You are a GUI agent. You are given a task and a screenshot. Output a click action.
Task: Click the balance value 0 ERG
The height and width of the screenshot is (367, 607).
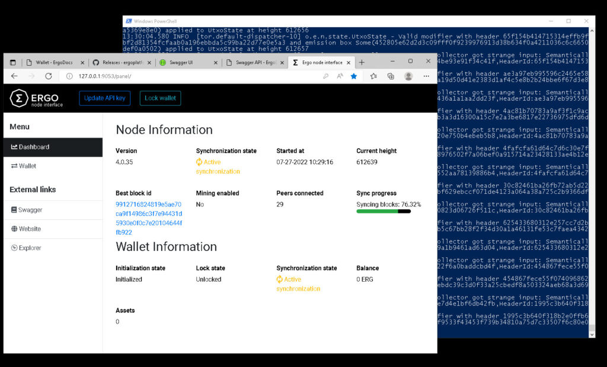[x=365, y=279]
